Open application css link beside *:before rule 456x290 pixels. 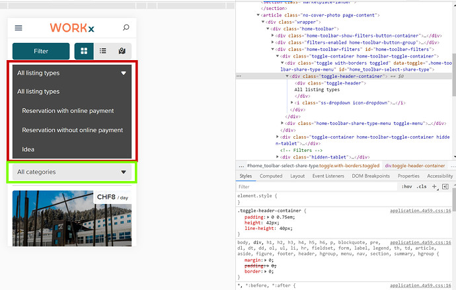[420, 285]
